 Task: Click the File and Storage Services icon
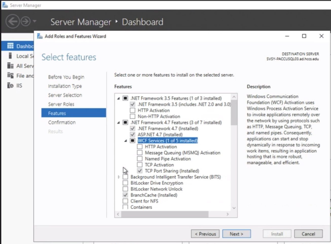[x=10, y=75]
